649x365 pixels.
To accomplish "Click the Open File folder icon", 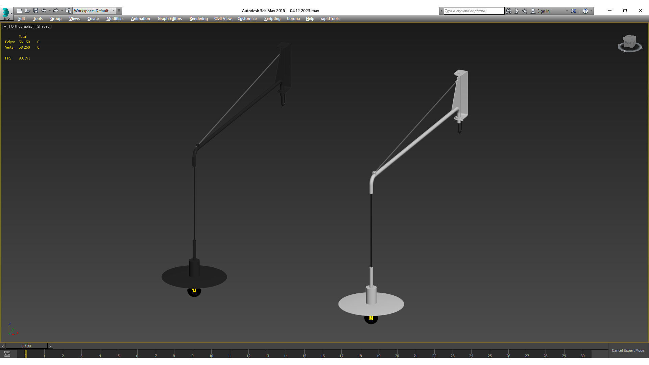I will (27, 11).
